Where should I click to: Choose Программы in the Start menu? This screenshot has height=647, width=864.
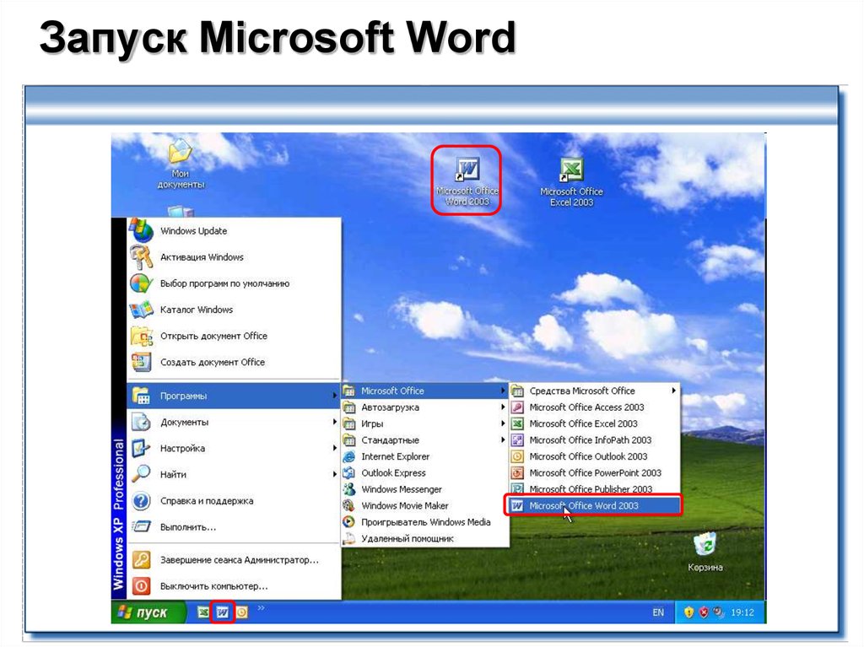point(234,396)
